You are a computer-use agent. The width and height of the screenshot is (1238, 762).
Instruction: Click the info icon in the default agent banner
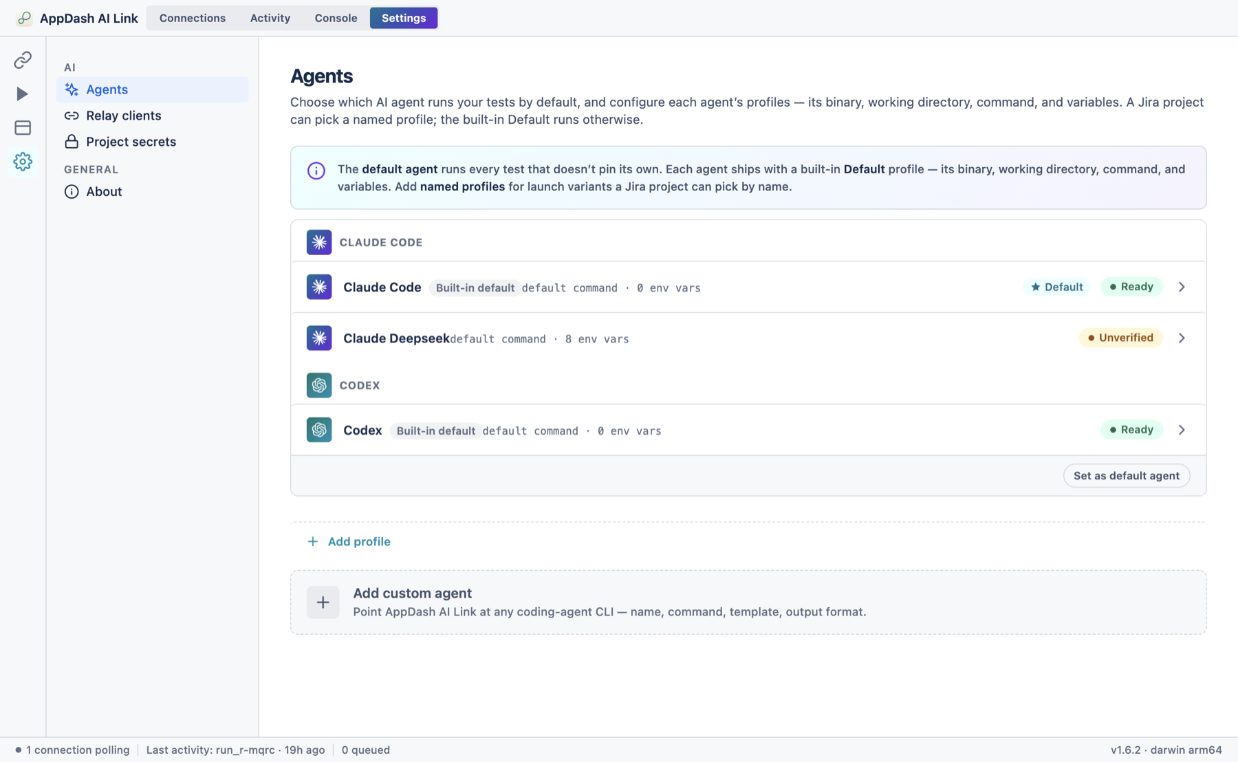click(x=316, y=171)
